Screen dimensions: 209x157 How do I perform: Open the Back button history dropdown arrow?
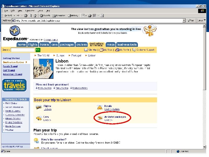pyautogui.click(x=14, y=16)
